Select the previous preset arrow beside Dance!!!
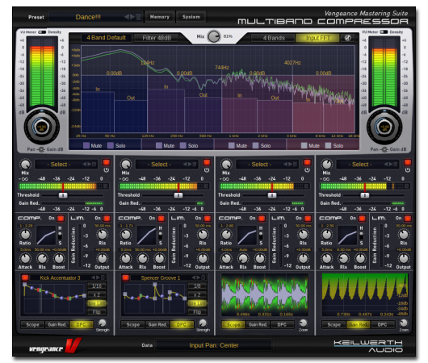Viewport: 428px width, 363px height. [x=127, y=17]
